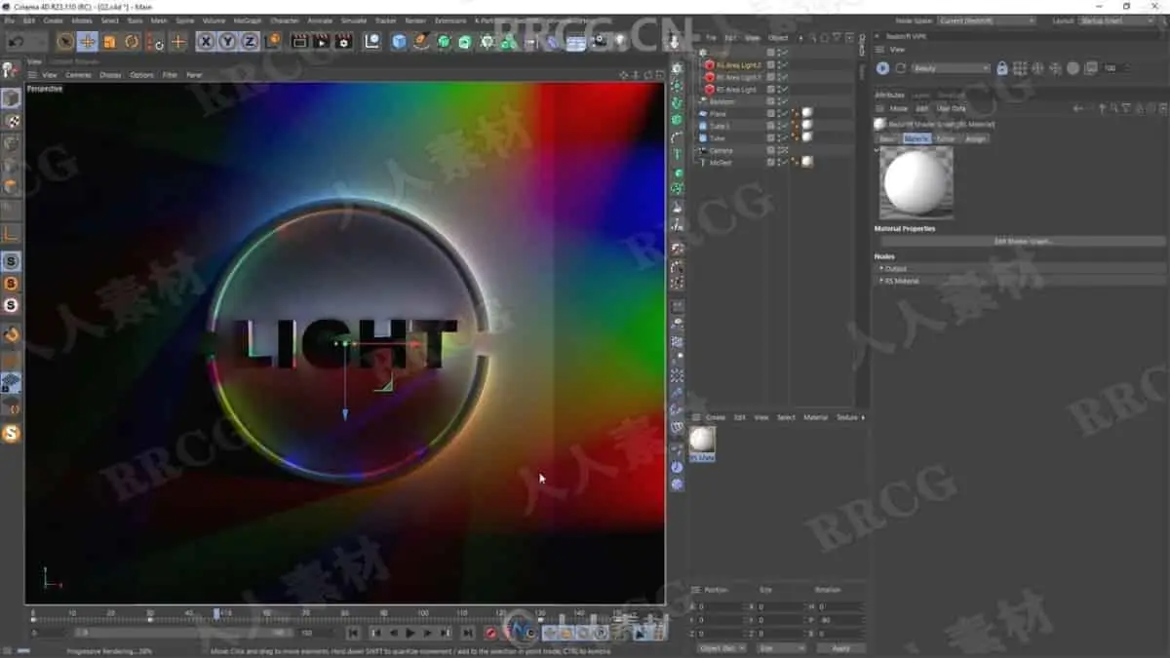Image resolution: width=1170 pixels, height=658 pixels.
Task: Open the Material Manager Create menu
Action: (716, 417)
